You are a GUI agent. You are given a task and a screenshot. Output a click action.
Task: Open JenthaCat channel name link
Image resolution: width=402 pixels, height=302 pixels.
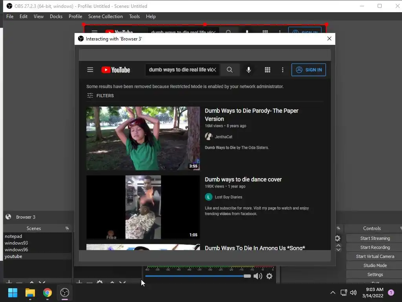[223, 137]
